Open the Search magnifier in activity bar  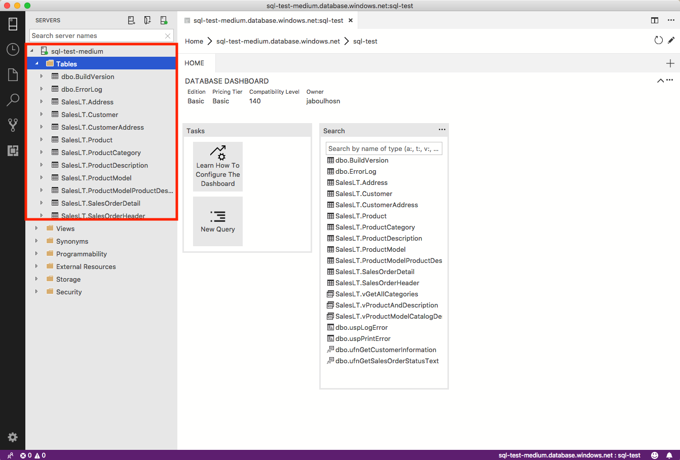[x=13, y=99]
